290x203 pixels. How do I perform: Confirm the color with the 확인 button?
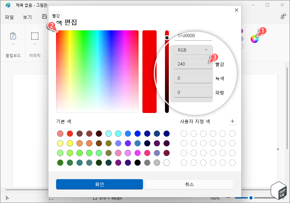(99, 184)
